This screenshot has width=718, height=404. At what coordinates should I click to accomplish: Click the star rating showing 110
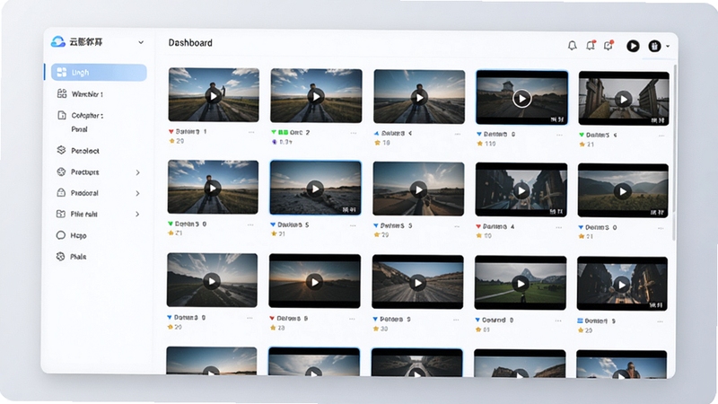point(486,144)
